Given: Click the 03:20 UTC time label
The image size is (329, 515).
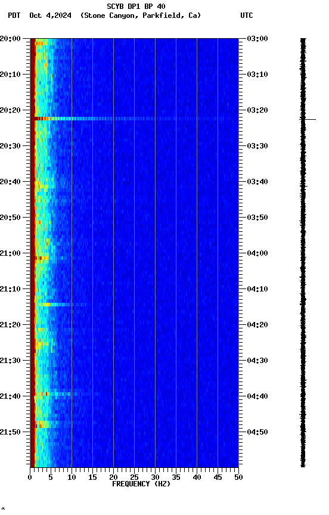Looking at the screenshot, I should (257, 110).
